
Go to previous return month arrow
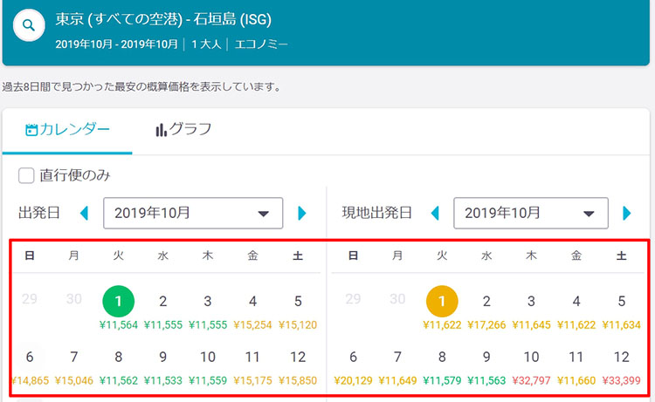[x=435, y=213]
